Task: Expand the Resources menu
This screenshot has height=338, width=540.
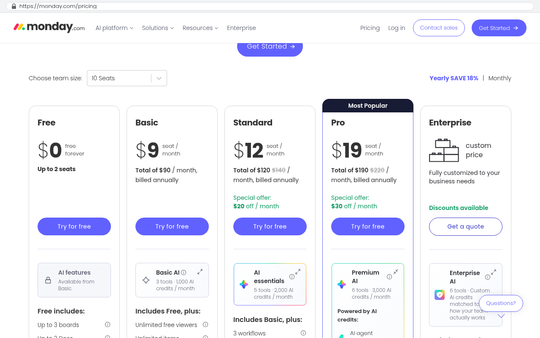Action: (200, 28)
